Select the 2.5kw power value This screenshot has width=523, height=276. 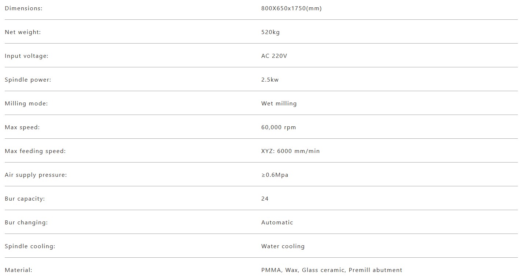click(270, 80)
